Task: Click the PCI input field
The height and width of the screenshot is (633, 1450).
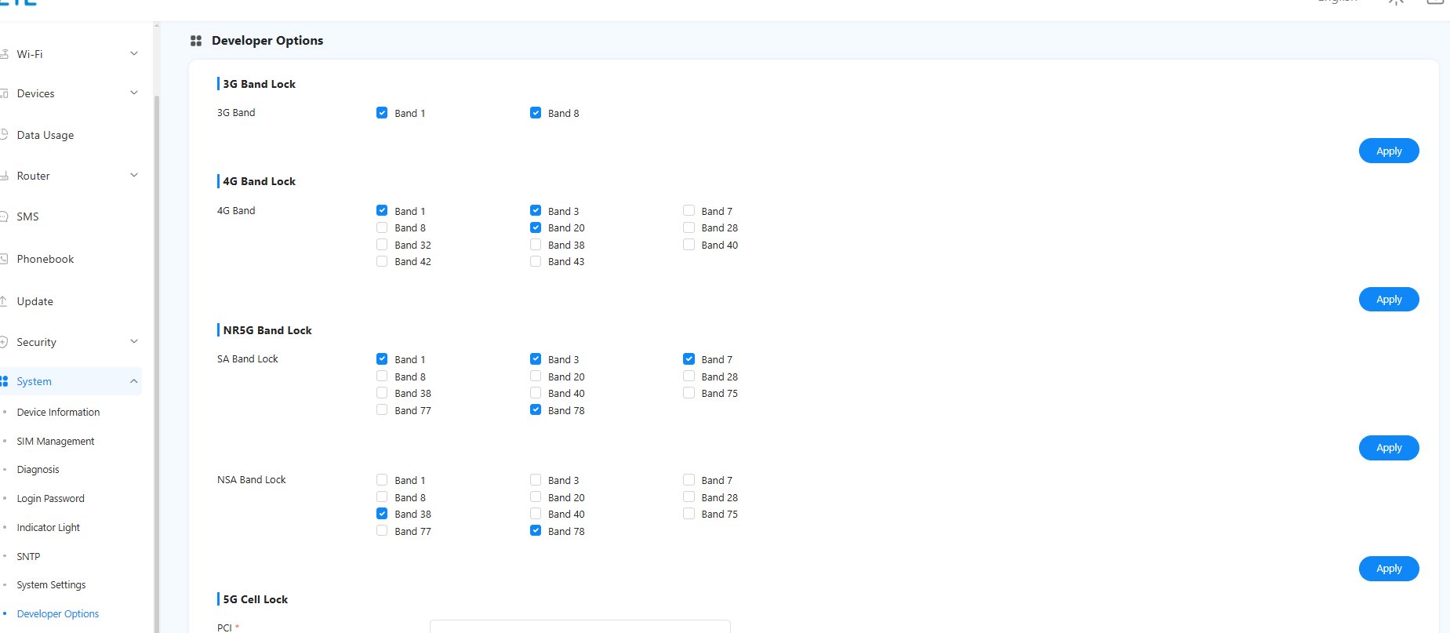Action: click(580, 626)
